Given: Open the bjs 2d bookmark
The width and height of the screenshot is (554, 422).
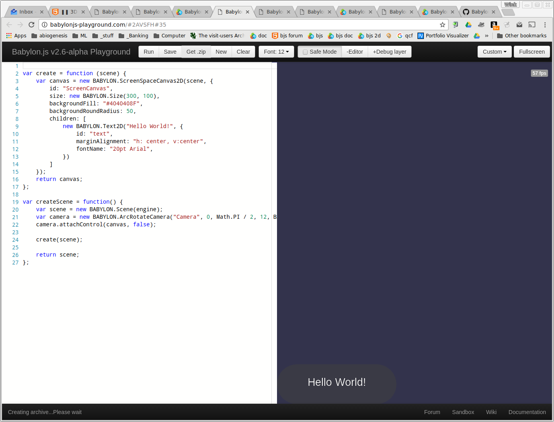Looking at the screenshot, I should pyautogui.click(x=369, y=36).
